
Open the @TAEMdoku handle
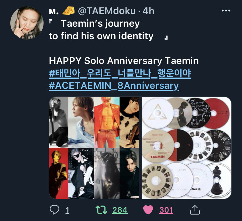coord(107,11)
